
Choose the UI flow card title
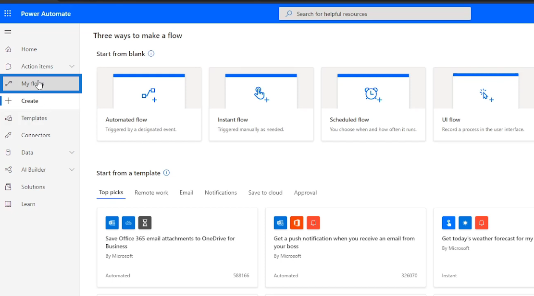pos(451,119)
